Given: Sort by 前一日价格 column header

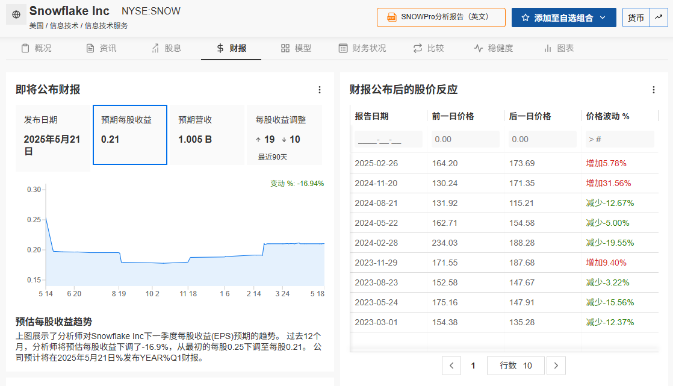Looking at the screenshot, I should [x=453, y=116].
